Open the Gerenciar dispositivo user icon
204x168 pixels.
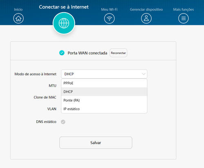(x=146, y=18)
